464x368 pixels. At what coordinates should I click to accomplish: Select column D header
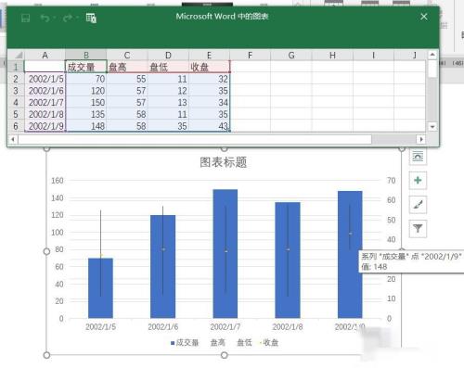click(x=168, y=56)
